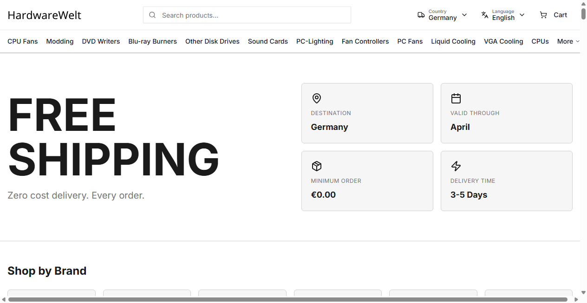587x303 pixels.
Task: Click the Valid Through calendar icon
Action: pos(456,98)
